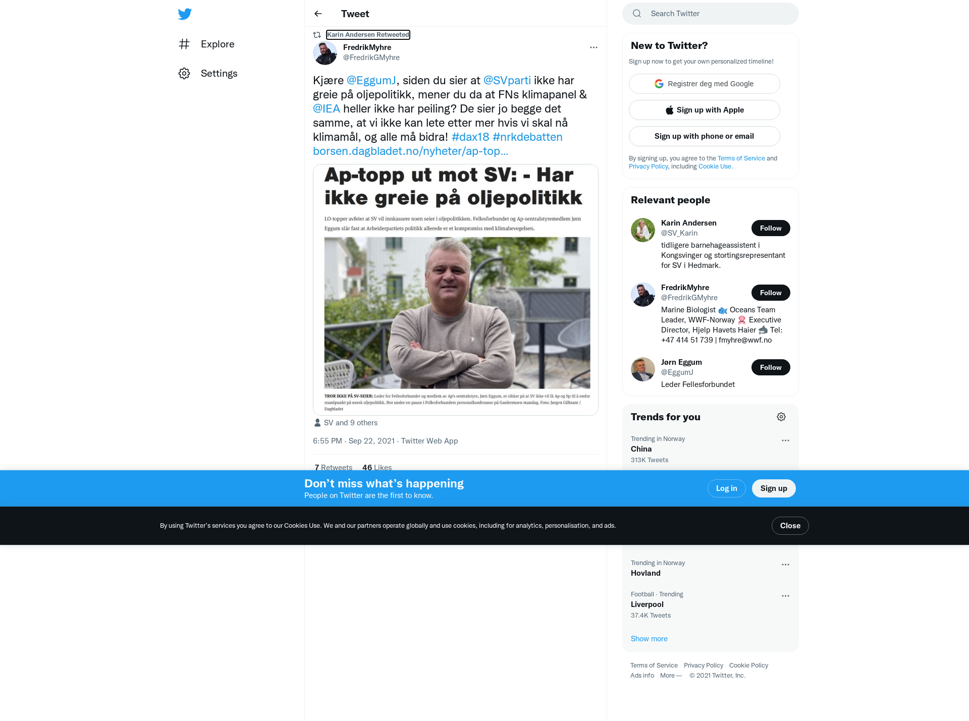Open the tweet's three-dot more menu
Image resolution: width=969 pixels, height=721 pixels.
click(x=594, y=47)
